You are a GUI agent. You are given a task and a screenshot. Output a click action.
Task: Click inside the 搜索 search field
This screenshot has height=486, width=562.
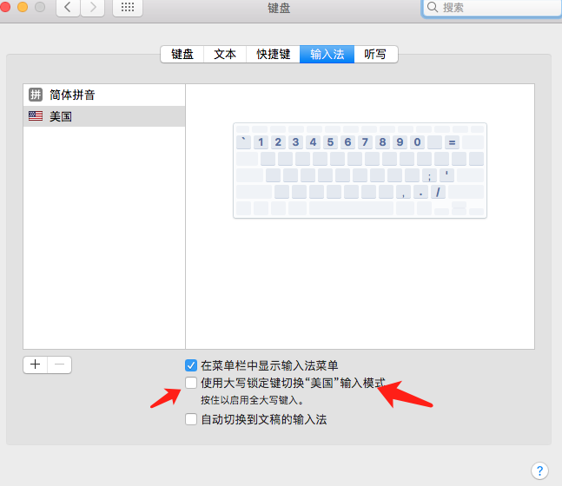click(492, 8)
